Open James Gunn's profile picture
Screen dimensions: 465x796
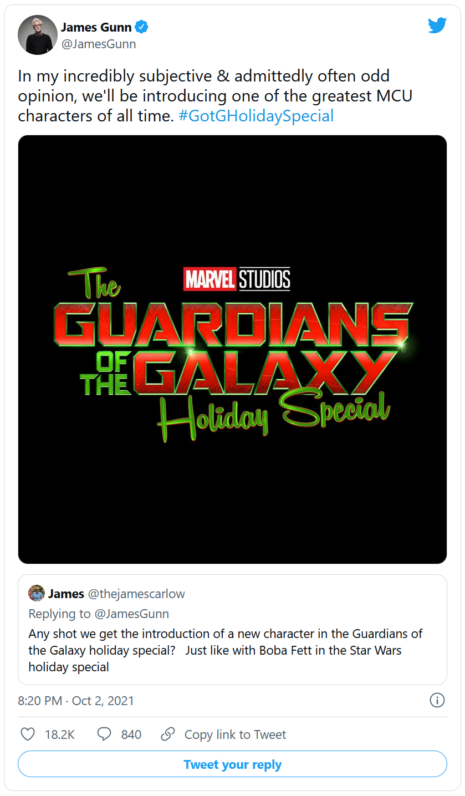pyautogui.click(x=38, y=35)
